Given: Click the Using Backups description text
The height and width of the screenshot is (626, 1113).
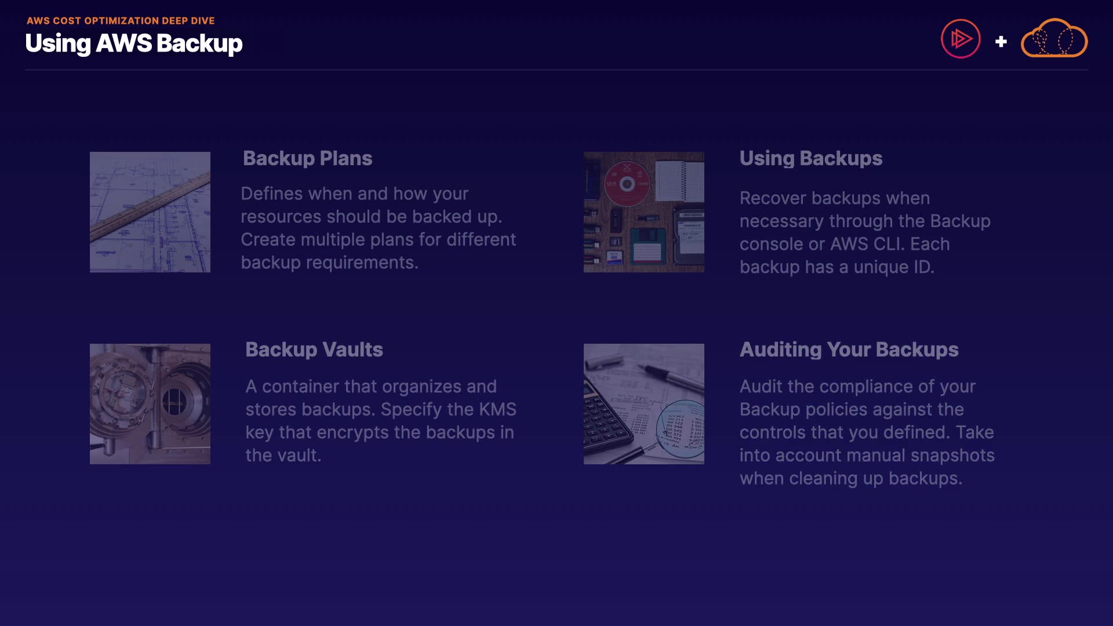Looking at the screenshot, I should coord(865,232).
